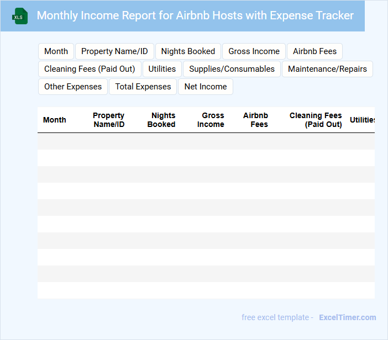Click the Total Expenses tag
Image resolution: width=388 pixels, height=340 pixels.
tap(143, 87)
